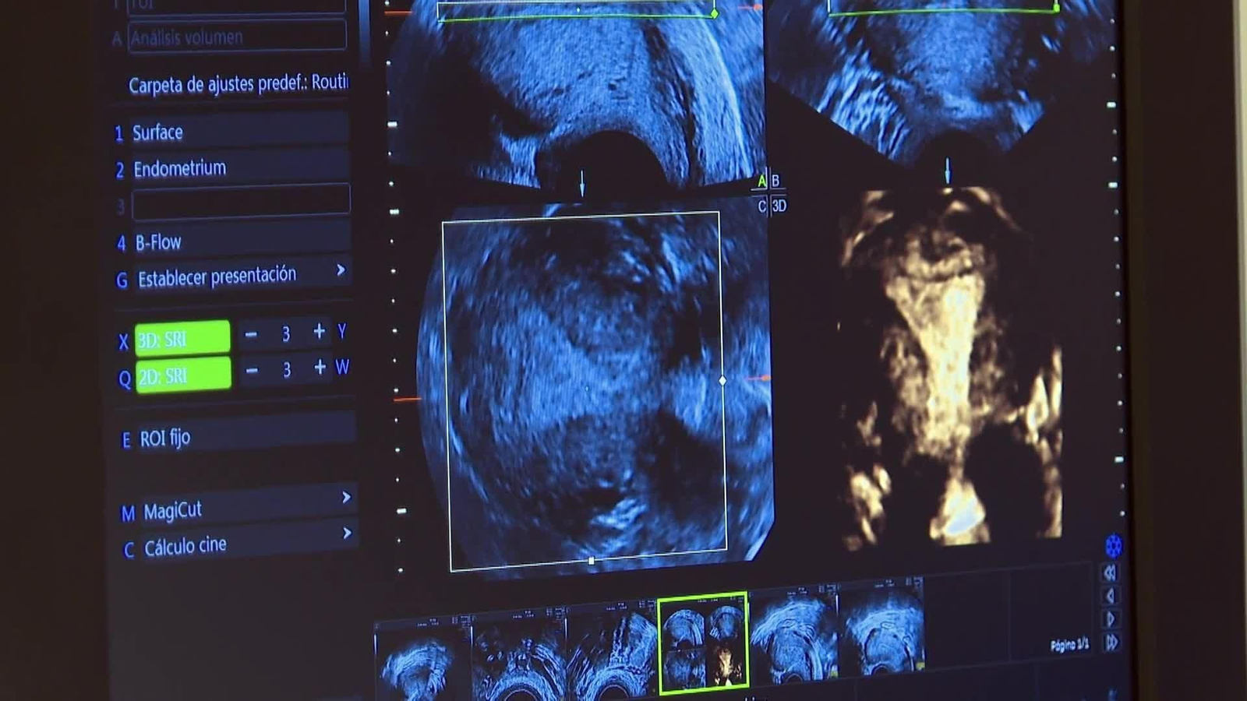Image resolution: width=1247 pixels, height=701 pixels.
Task: Select the Surface preset
Action: (234, 132)
